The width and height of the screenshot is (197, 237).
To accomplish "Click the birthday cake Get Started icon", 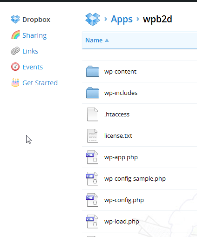I will [15, 82].
